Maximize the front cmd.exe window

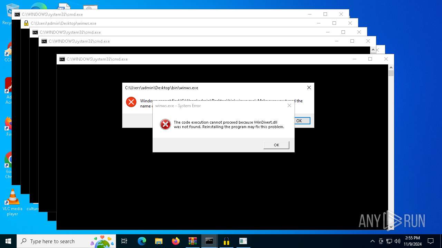pyautogui.click(x=370, y=59)
